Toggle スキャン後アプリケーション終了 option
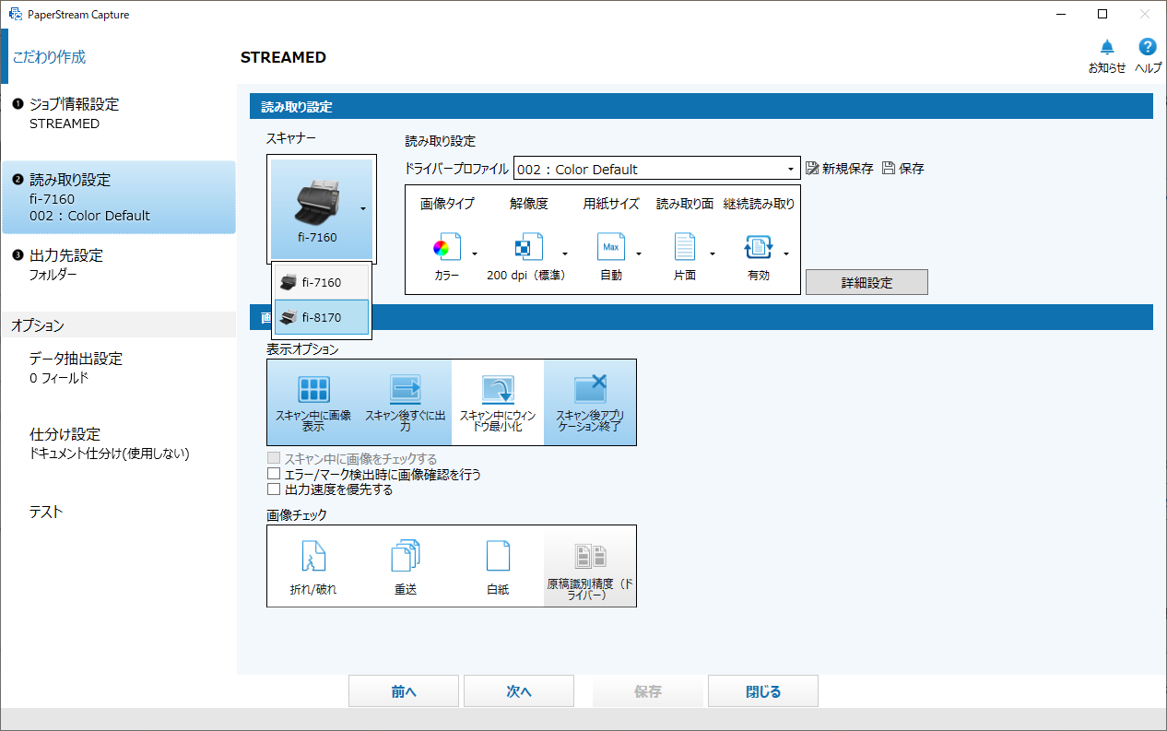The width and height of the screenshot is (1167, 731). (x=590, y=403)
